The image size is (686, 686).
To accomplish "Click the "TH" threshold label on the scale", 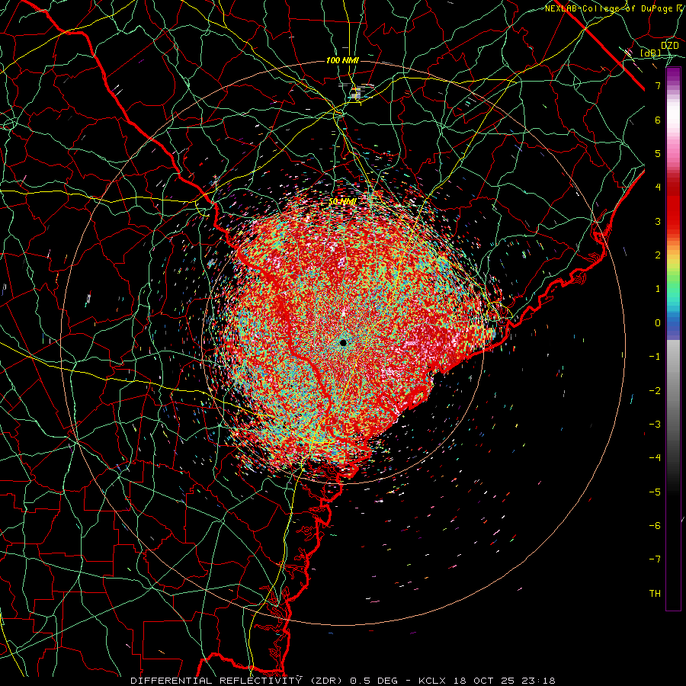I will point(655,594).
